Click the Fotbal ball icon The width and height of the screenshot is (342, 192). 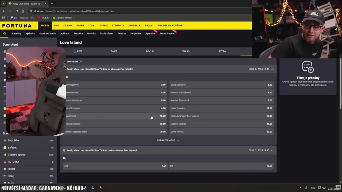[5, 169]
